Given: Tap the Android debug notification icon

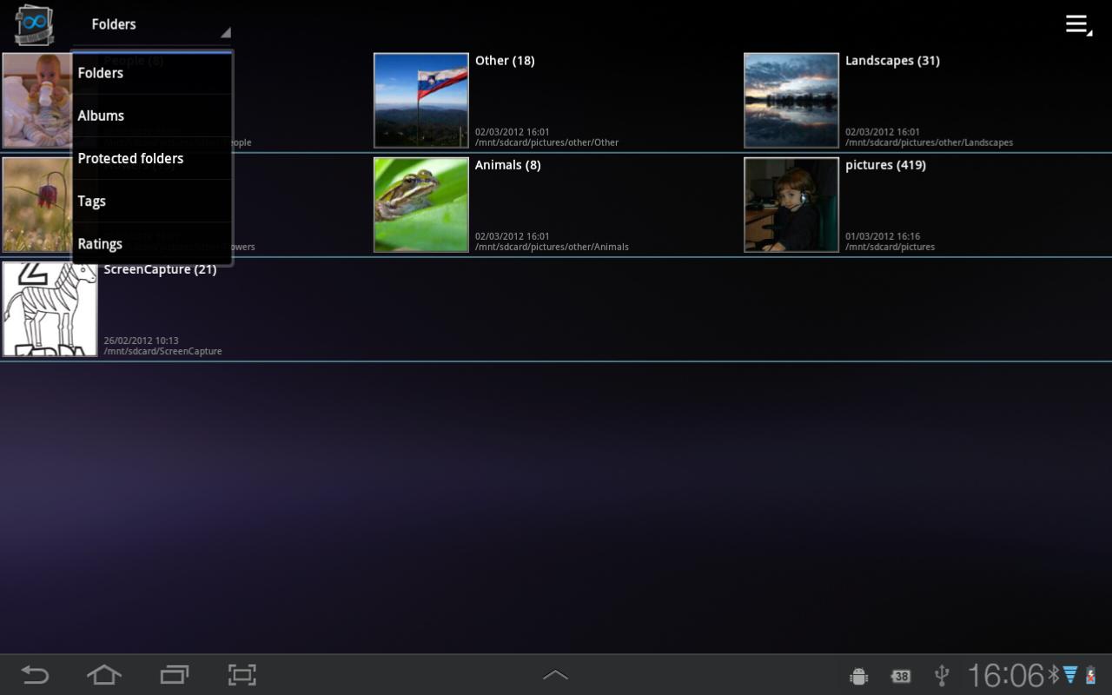Looking at the screenshot, I should pyautogui.click(x=858, y=676).
